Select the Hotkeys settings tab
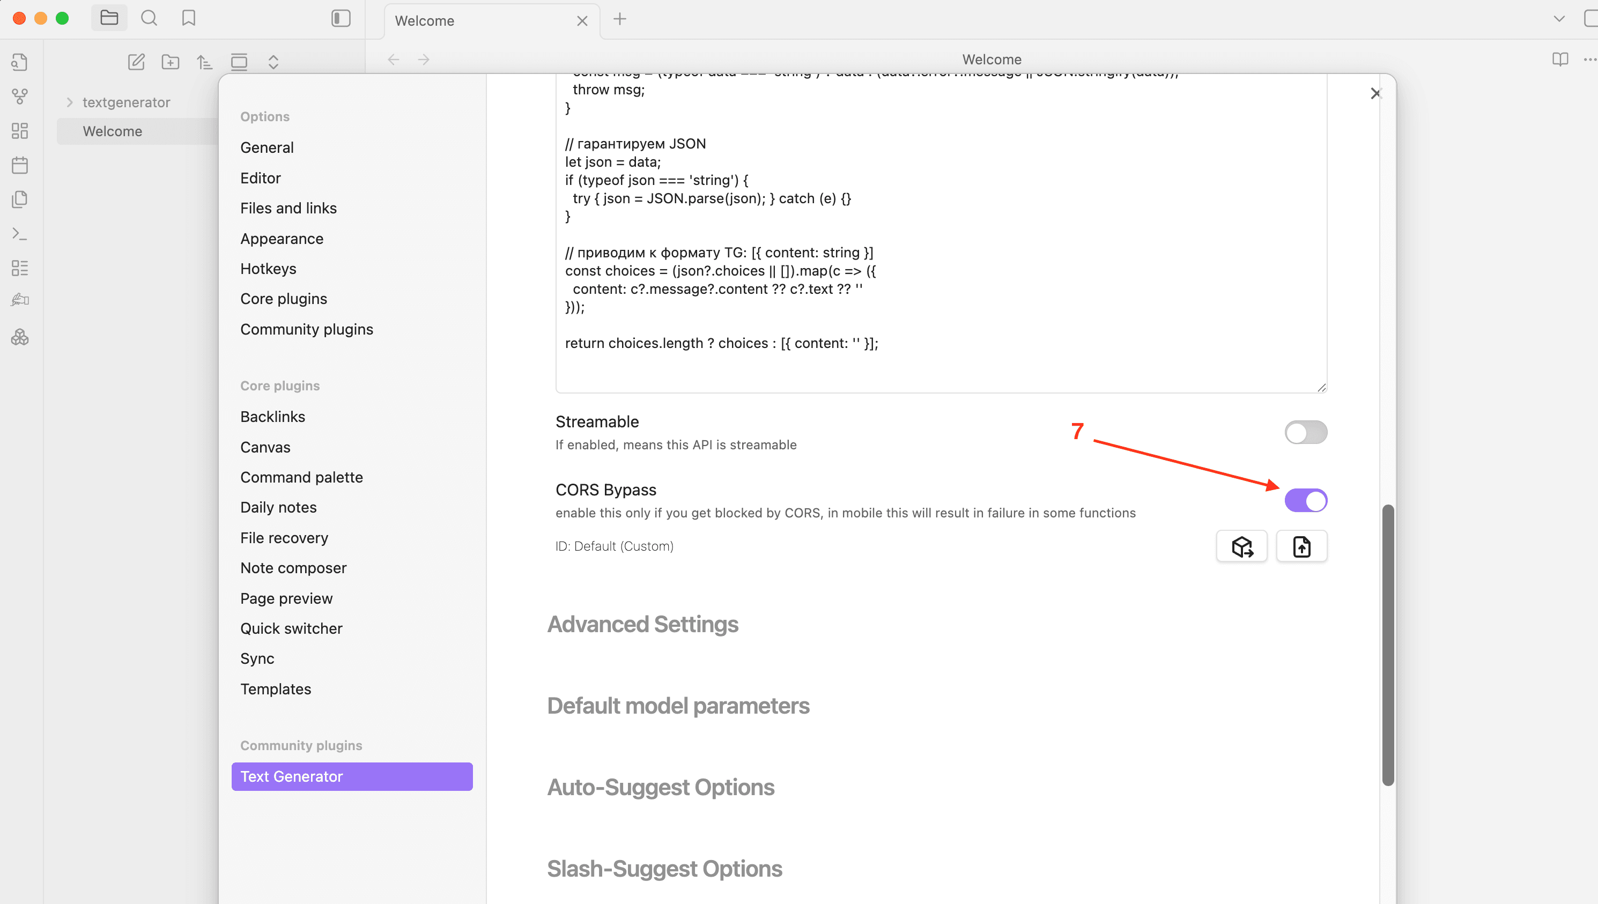The height and width of the screenshot is (904, 1598). click(x=268, y=269)
